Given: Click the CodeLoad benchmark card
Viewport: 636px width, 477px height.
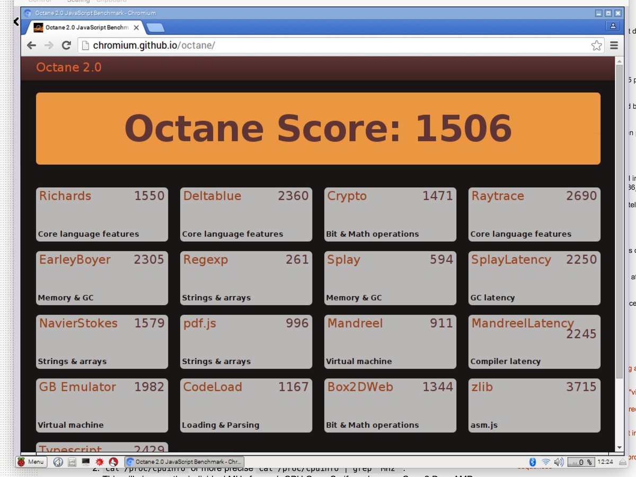Looking at the screenshot, I should [x=246, y=405].
